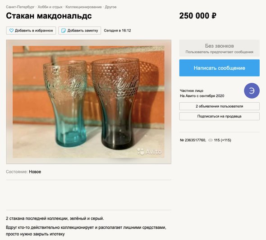Click the Avito watermark logo on photo
The height and width of the screenshot is (240, 266).
[149, 151]
